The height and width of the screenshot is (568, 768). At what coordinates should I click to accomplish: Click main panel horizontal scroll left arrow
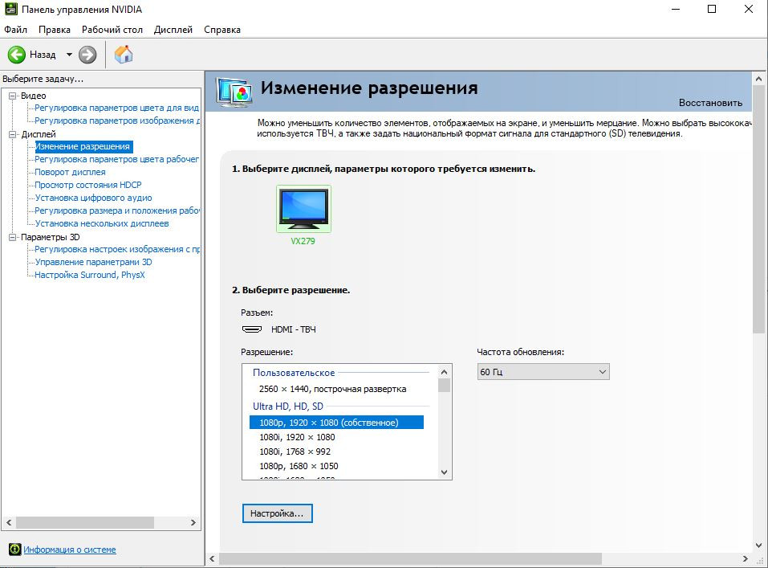[x=212, y=558]
